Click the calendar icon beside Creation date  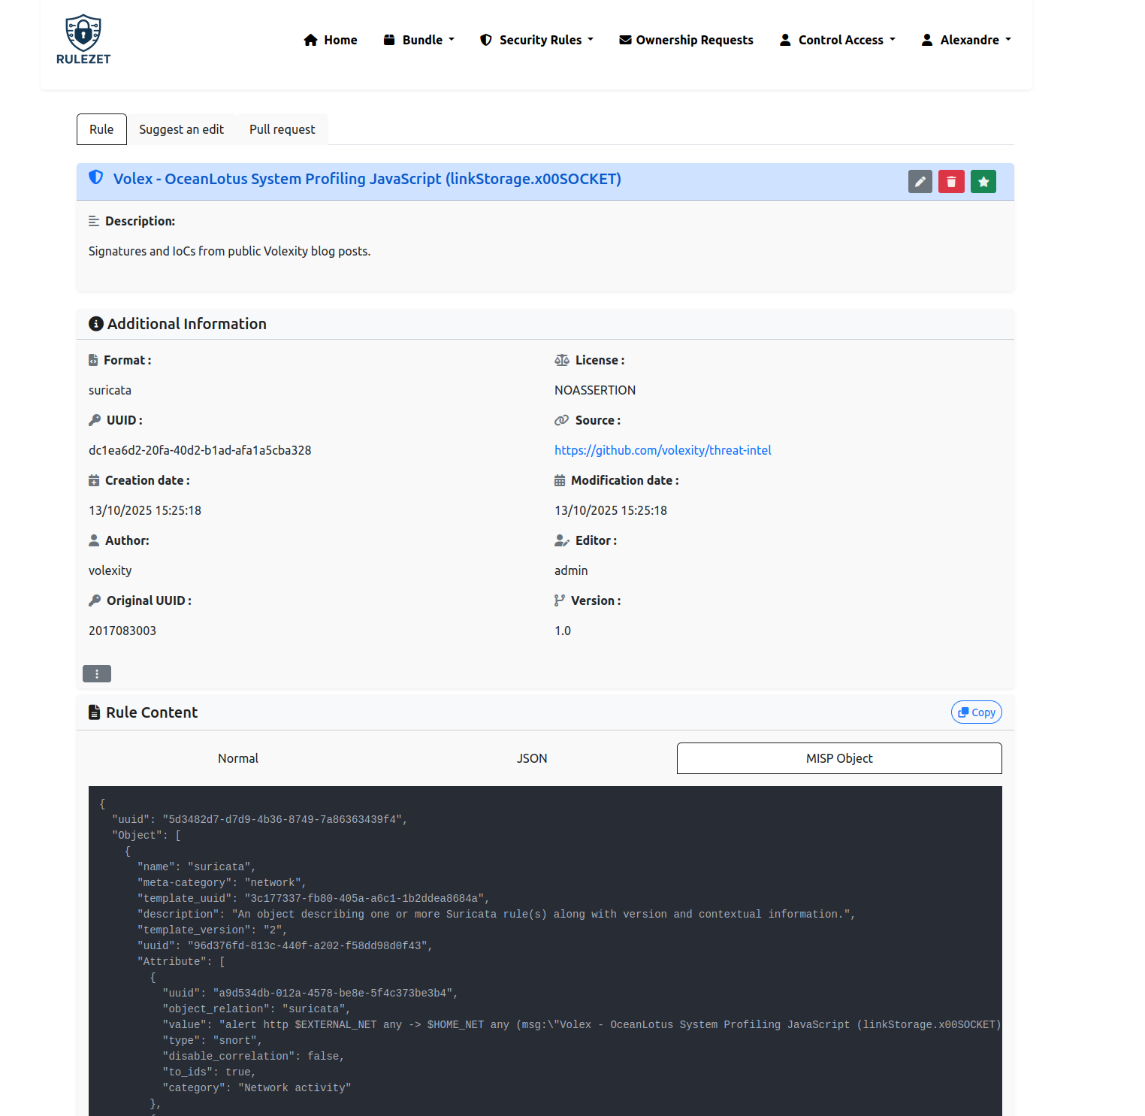click(94, 480)
